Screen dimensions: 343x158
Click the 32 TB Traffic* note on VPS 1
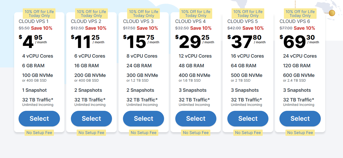tap(38, 100)
